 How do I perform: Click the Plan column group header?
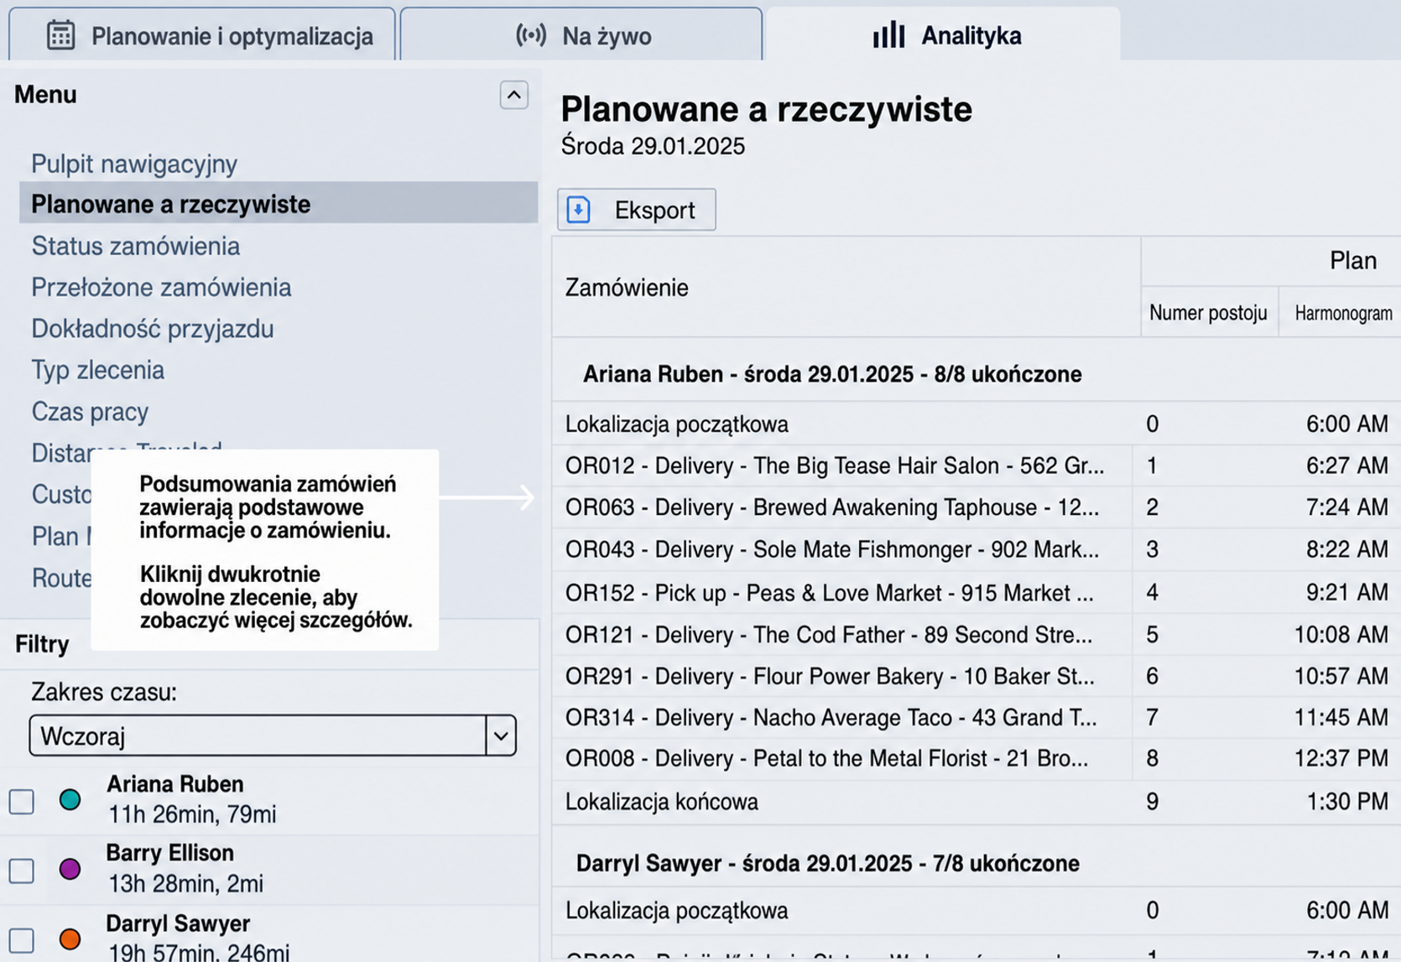coord(1353,261)
